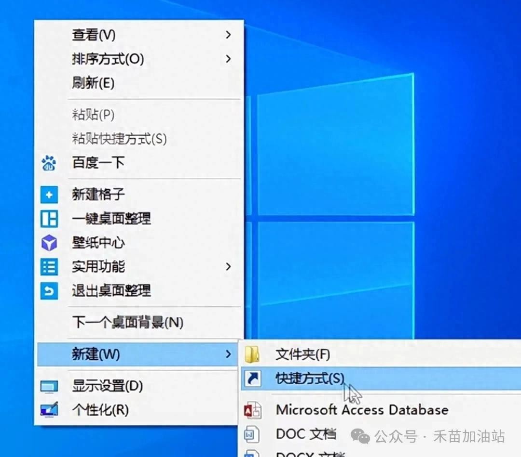Select DOC 文档 in the new submenu
This screenshot has height=457, width=521.
click(306, 434)
